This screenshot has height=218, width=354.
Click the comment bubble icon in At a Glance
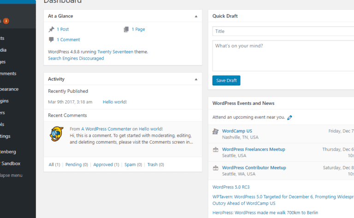tap(51, 40)
